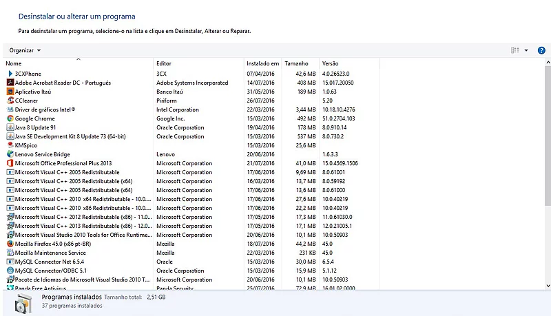Select Lenovo Service Bridge entry
The height and width of the screenshot is (316, 551).
click(x=42, y=154)
